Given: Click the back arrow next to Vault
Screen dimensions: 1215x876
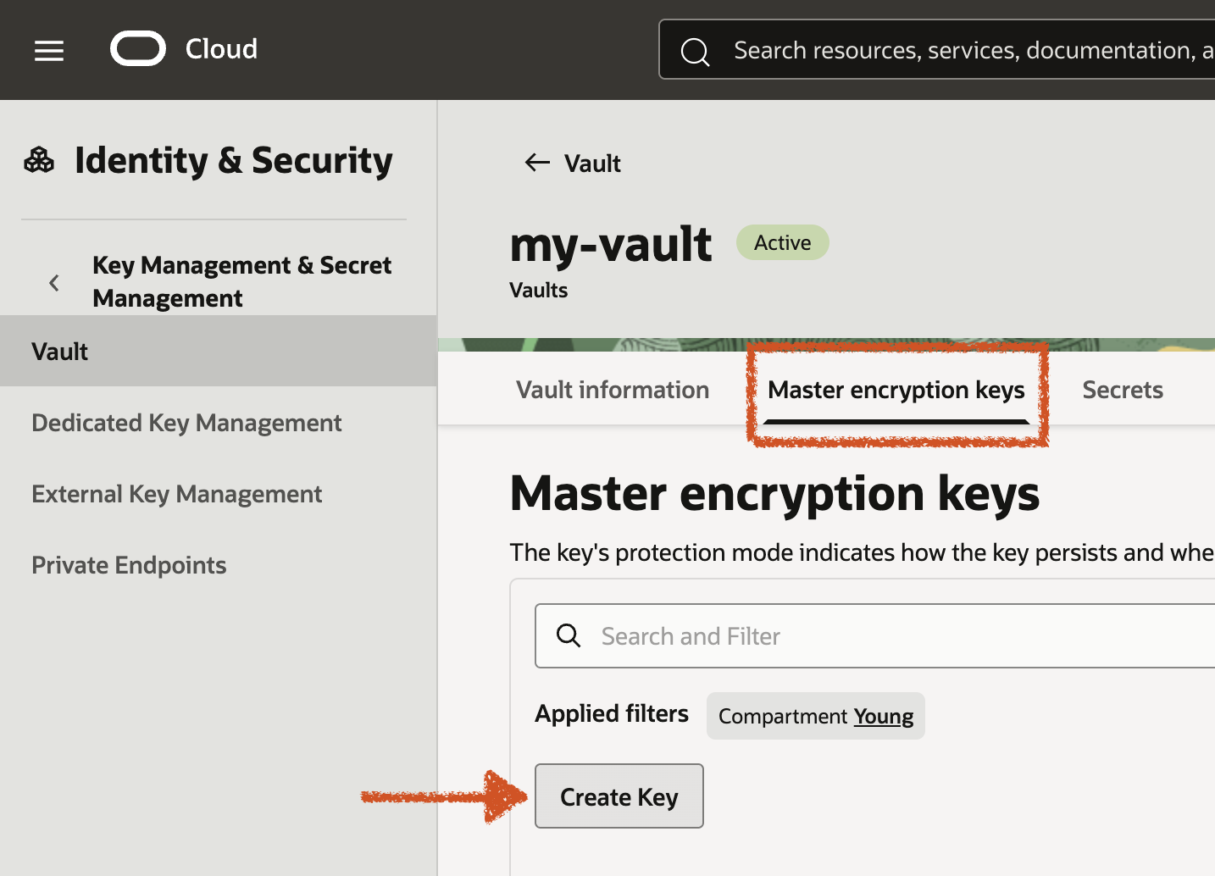Looking at the screenshot, I should pos(536,163).
